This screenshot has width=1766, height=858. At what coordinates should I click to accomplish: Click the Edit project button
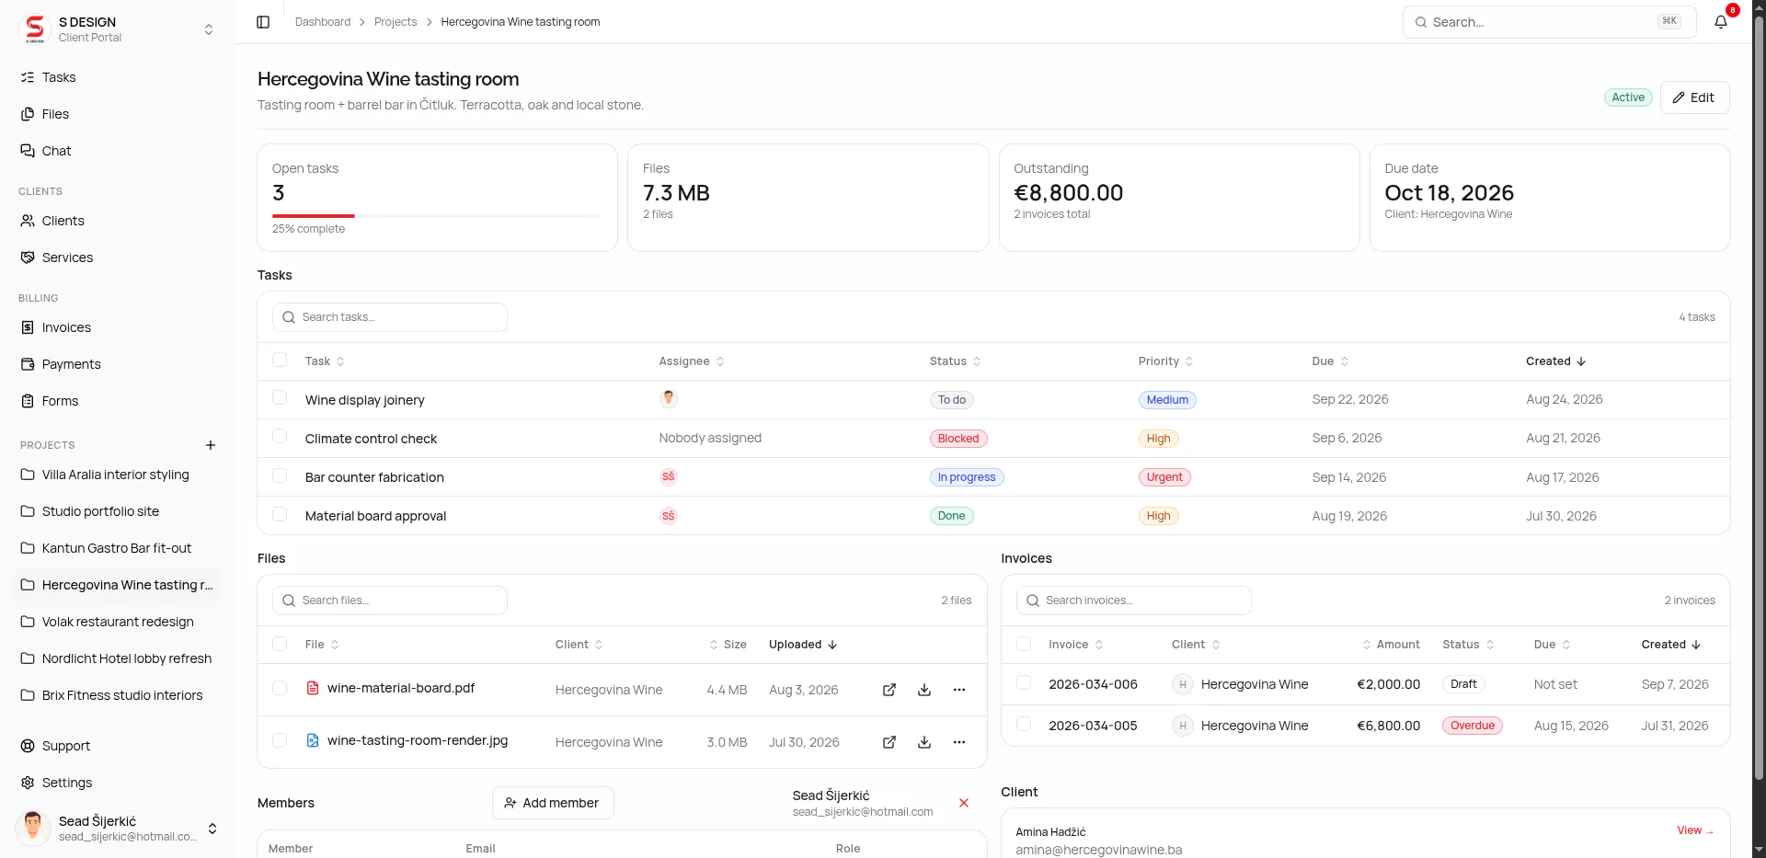(1694, 97)
